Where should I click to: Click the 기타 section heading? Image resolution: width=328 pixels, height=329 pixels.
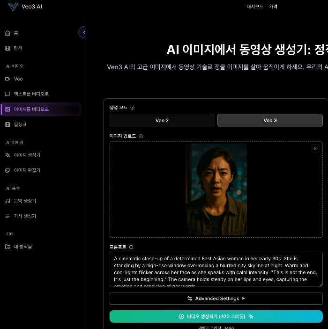[x=10, y=234]
